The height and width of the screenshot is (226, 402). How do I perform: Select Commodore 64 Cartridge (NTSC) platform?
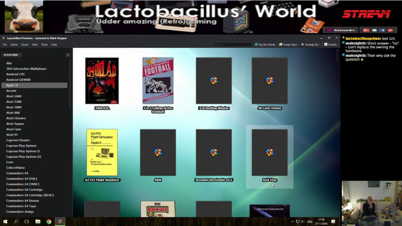[x=34, y=195]
